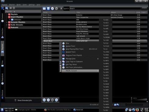The width and height of the screenshot is (149, 112).
Task: Expand the Dynamic Playlists node
Action: click(7, 22)
